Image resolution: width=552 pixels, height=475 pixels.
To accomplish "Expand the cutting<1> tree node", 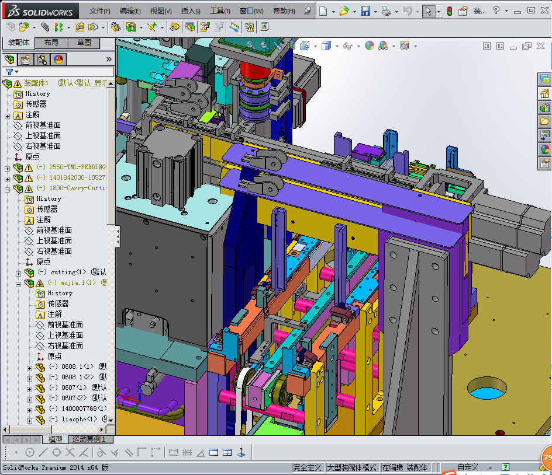I will click(x=18, y=273).
